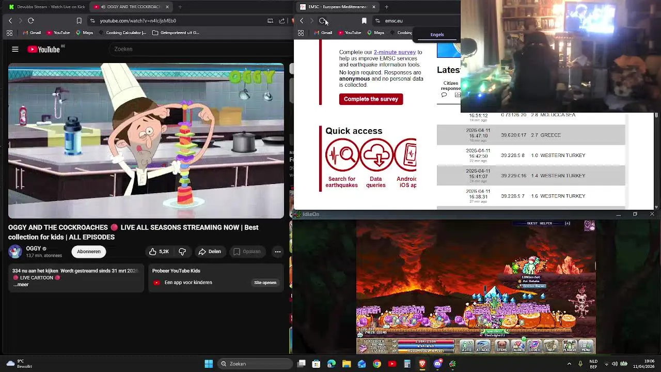The height and width of the screenshot is (372, 661).
Task: Open ATTACKS panel in IdleOn
Action: coord(483,346)
